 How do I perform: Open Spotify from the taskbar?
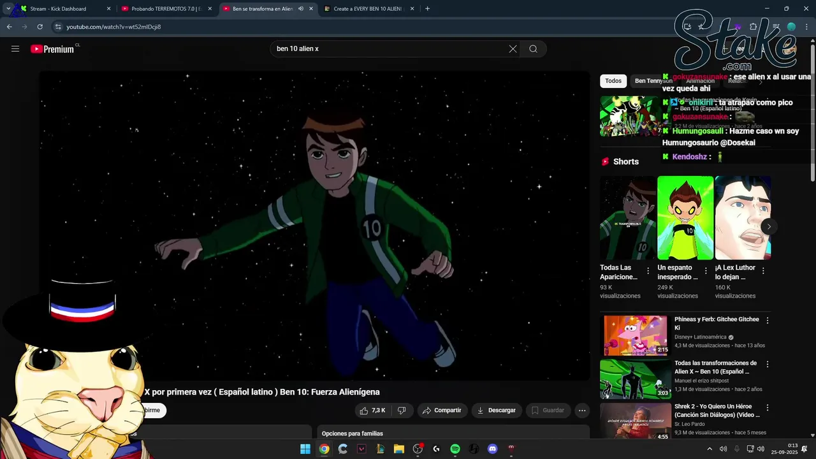[455, 449]
